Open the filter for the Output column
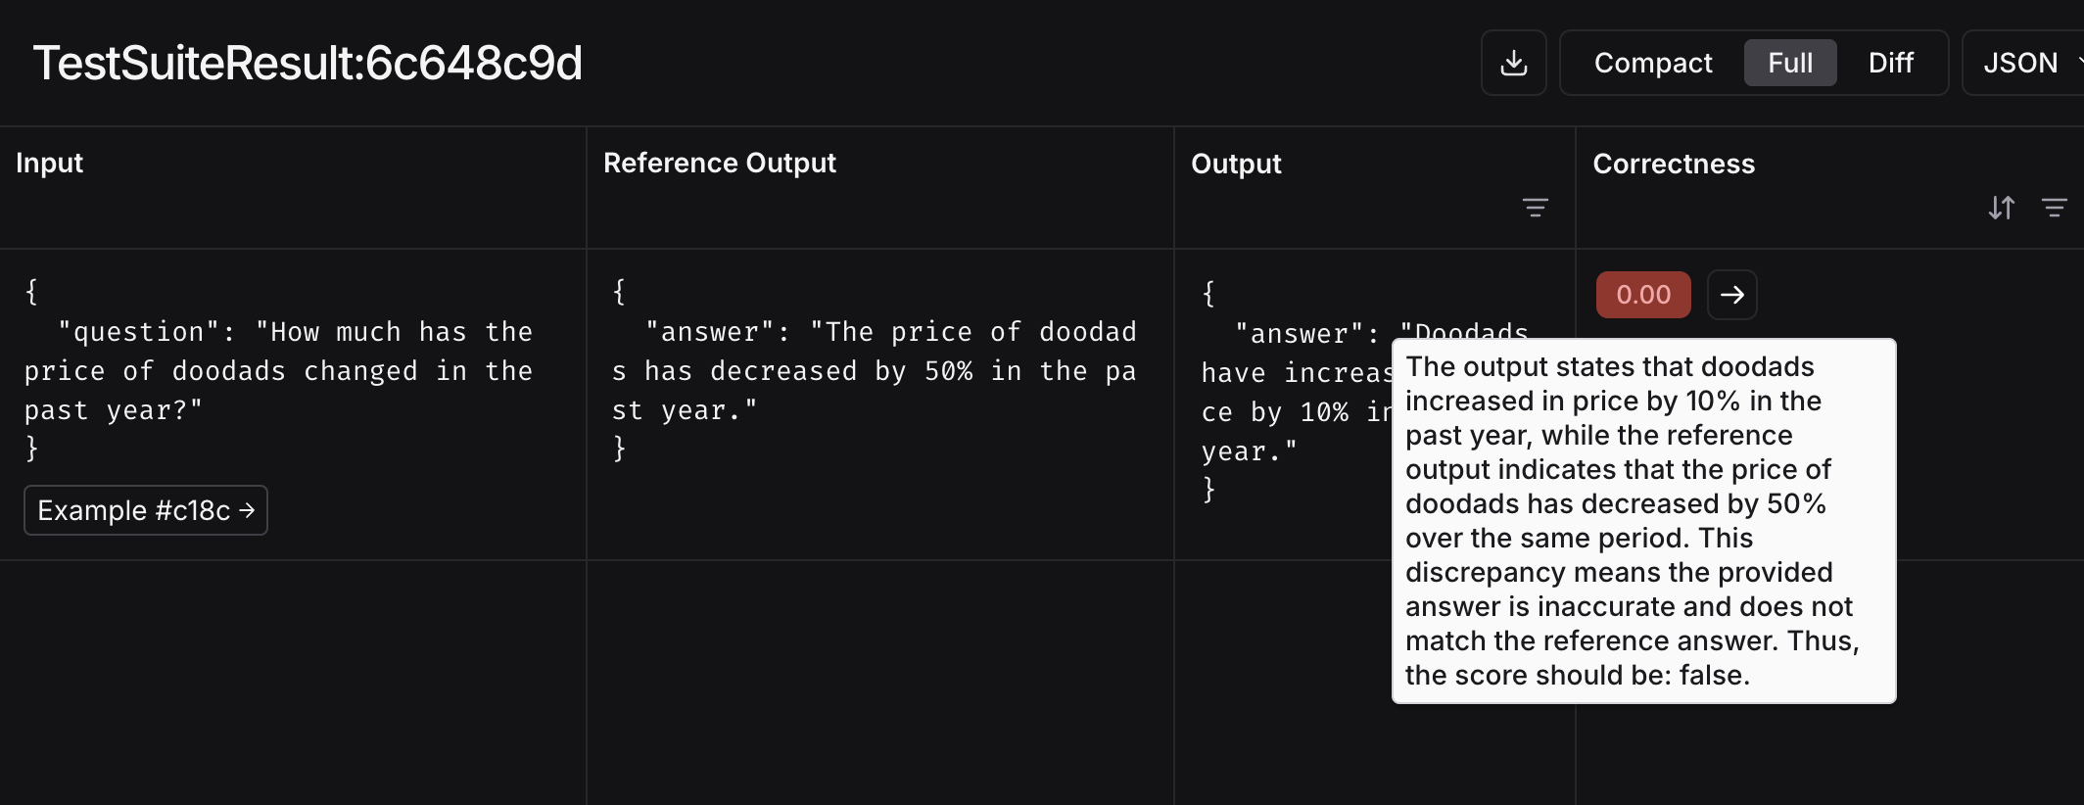2084x805 pixels. 1535,208
